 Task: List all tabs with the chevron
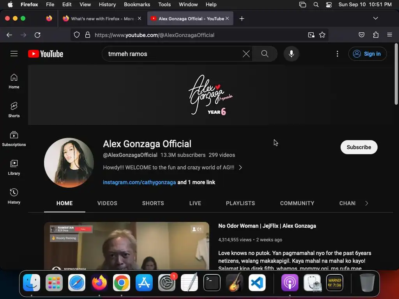(x=375, y=18)
